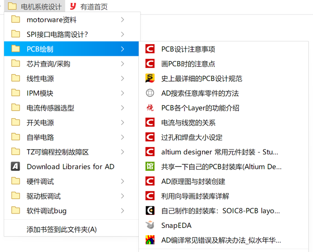313x252 pixels.
Task: Open the PCB设计注意事项 bookmark
Action: [x=188, y=49]
